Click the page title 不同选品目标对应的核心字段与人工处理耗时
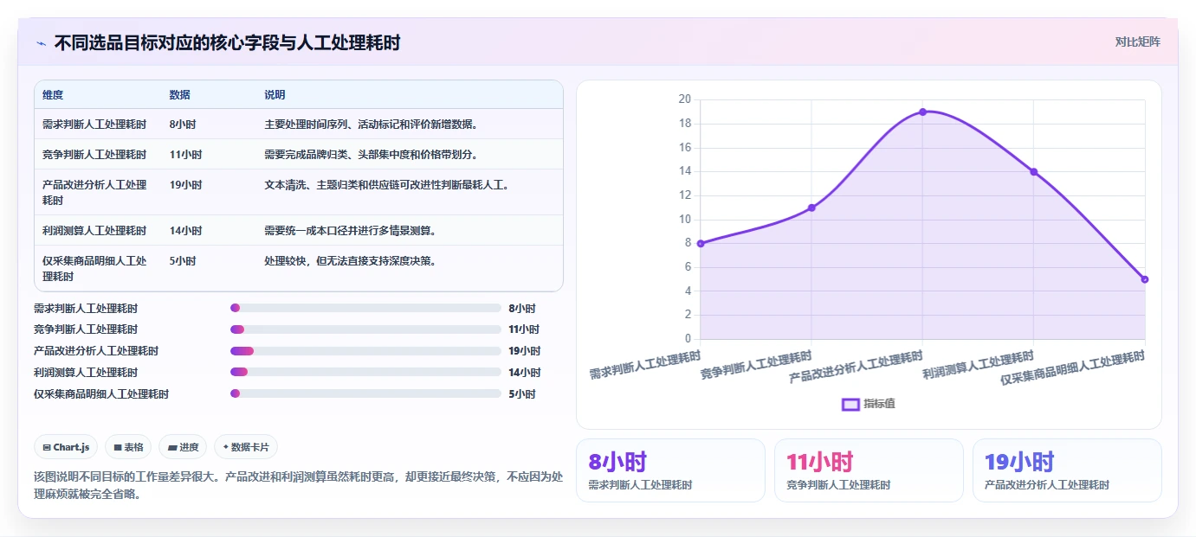The height and width of the screenshot is (537, 1196). click(x=227, y=43)
